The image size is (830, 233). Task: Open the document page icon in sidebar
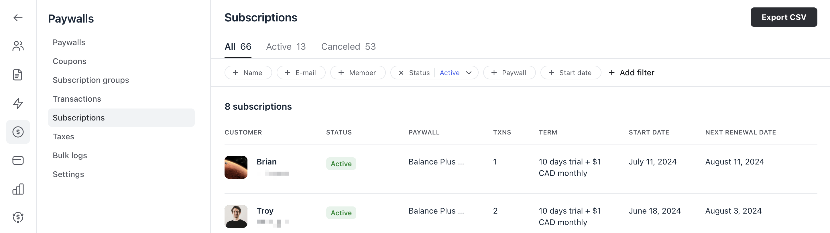pos(18,75)
